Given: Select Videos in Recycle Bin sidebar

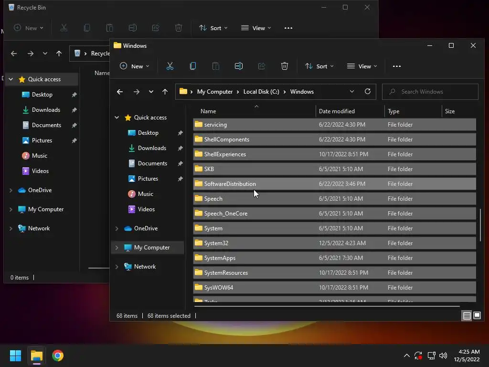Looking at the screenshot, I should [x=40, y=171].
